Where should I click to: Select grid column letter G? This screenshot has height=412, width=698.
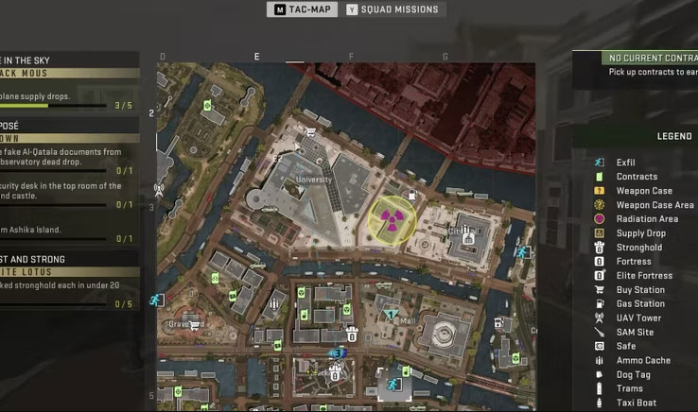pos(445,57)
